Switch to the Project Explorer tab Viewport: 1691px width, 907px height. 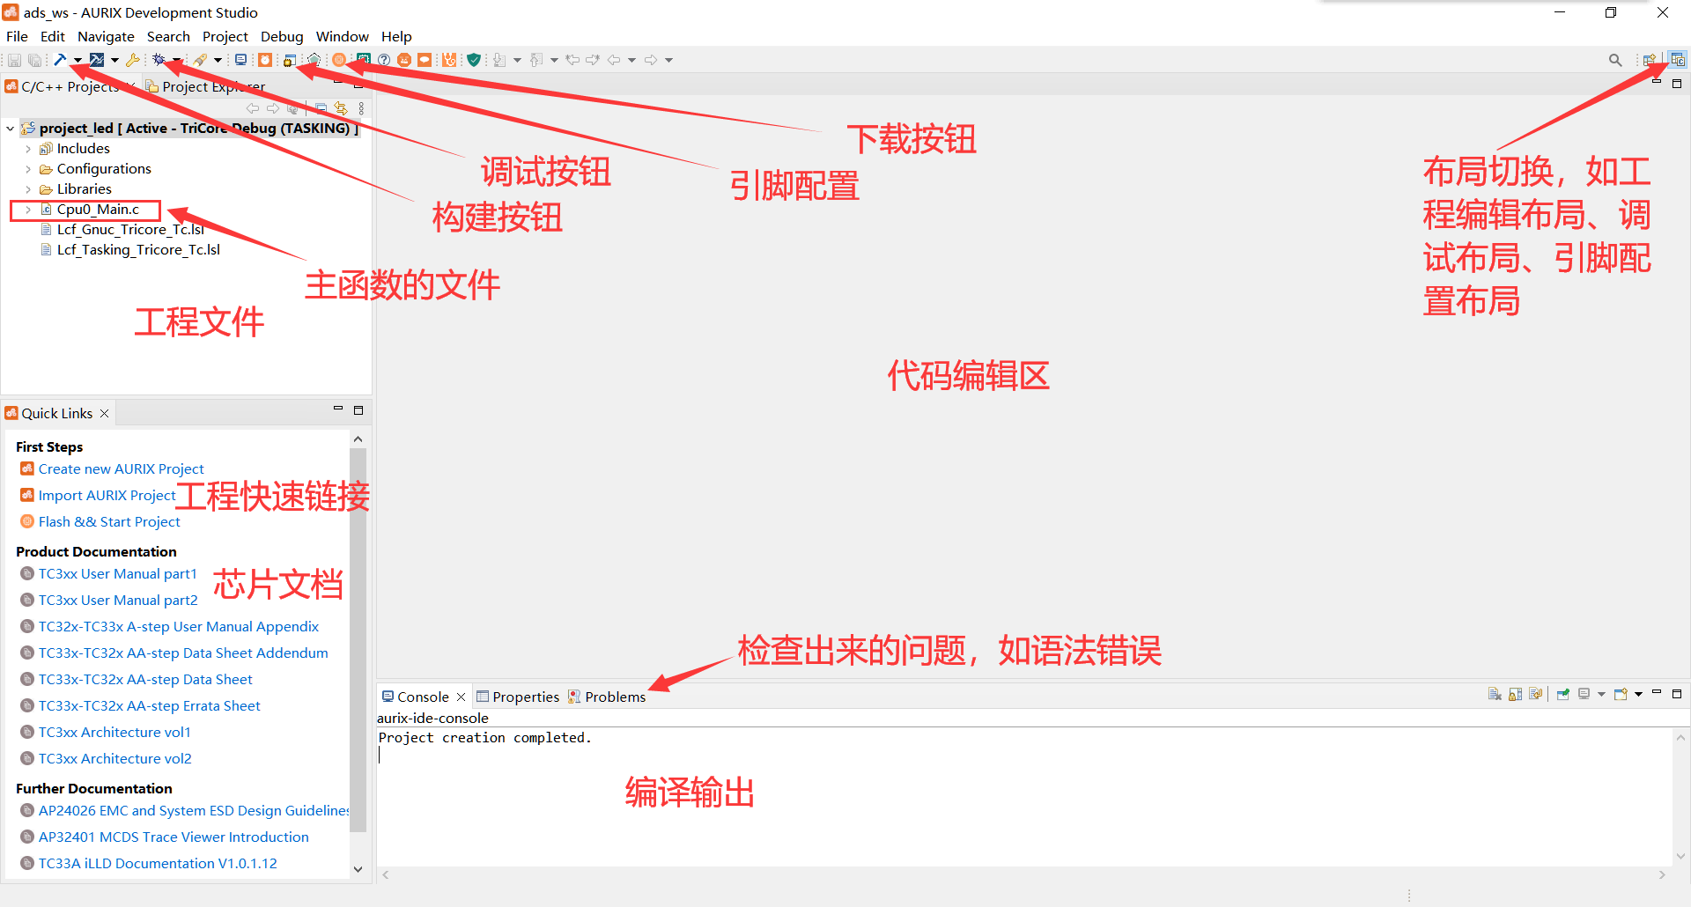(205, 86)
